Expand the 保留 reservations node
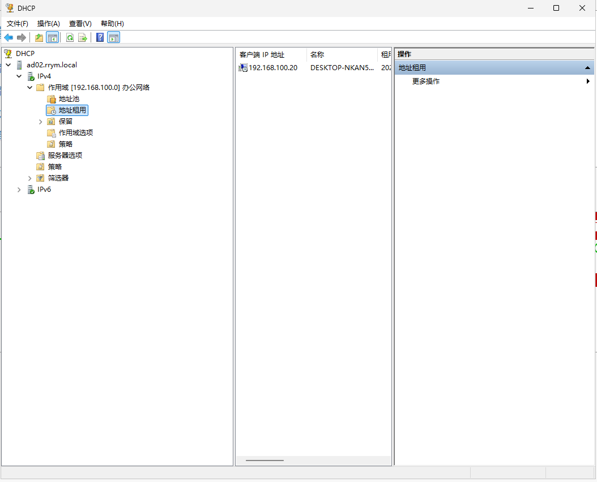597x482 pixels. pyautogui.click(x=40, y=122)
